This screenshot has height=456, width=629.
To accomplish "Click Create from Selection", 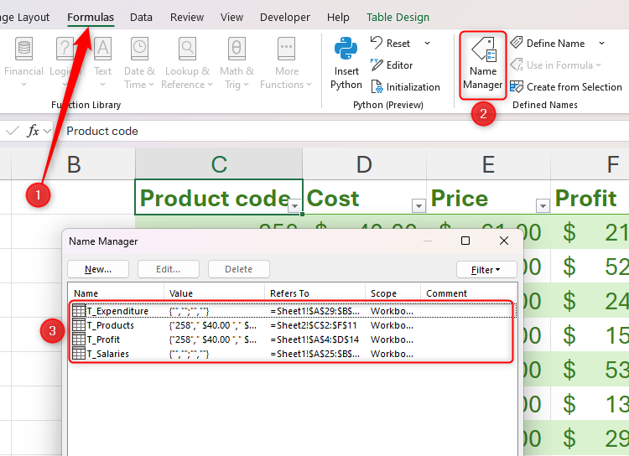I will [x=565, y=87].
